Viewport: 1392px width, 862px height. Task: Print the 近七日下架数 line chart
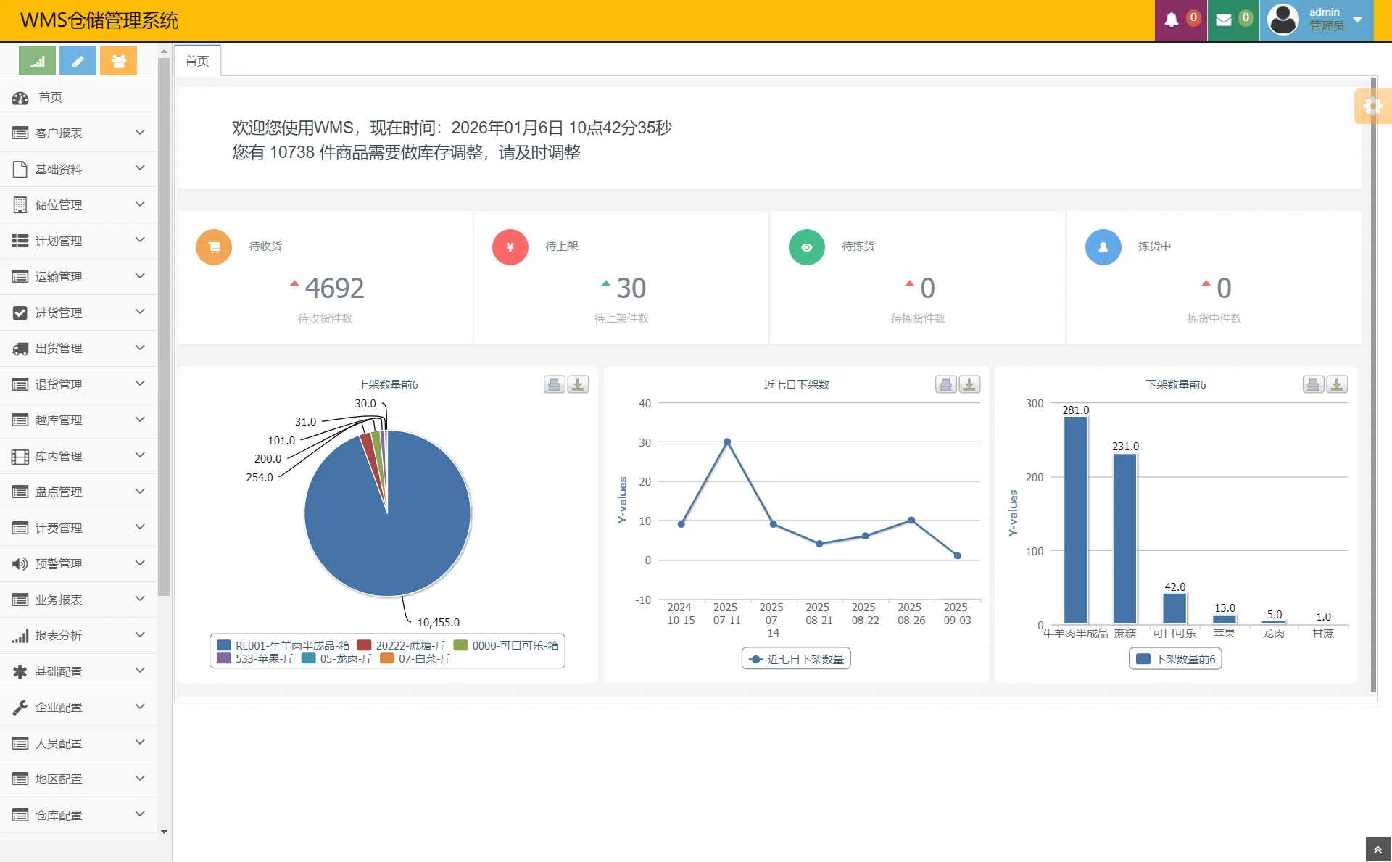point(945,384)
